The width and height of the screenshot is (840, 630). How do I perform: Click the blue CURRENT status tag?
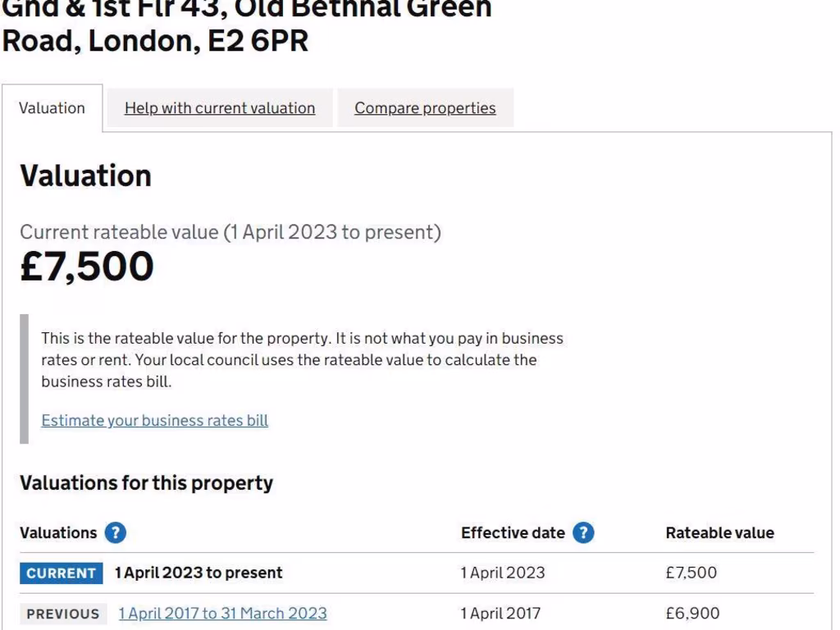62,573
